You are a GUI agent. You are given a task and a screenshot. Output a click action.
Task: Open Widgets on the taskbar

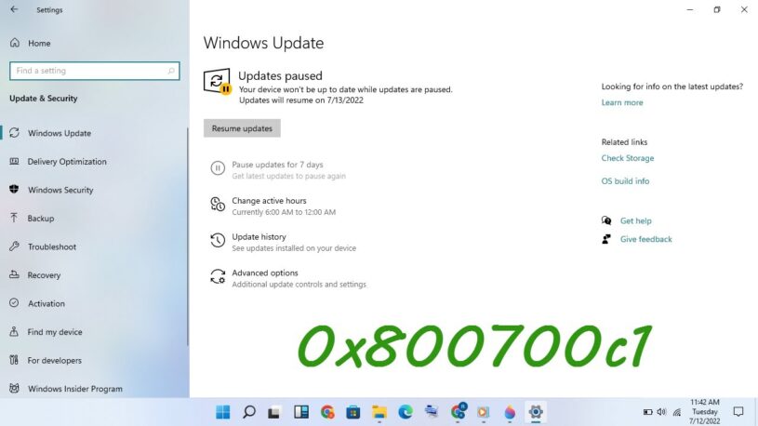[301, 412]
